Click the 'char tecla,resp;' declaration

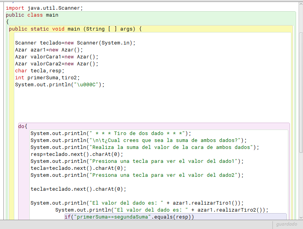[x=39, y=71]
